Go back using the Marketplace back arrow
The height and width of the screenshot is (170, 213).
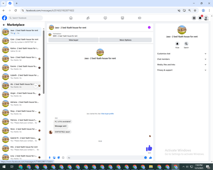[4, 25]
